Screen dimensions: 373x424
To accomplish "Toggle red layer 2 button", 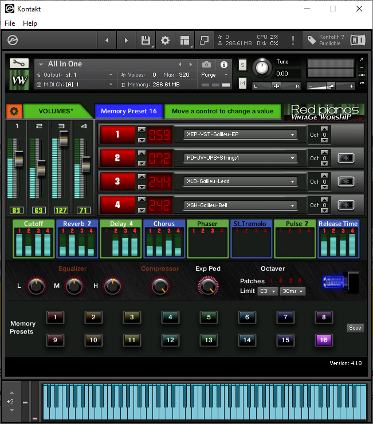I will [x=117, y=158].
